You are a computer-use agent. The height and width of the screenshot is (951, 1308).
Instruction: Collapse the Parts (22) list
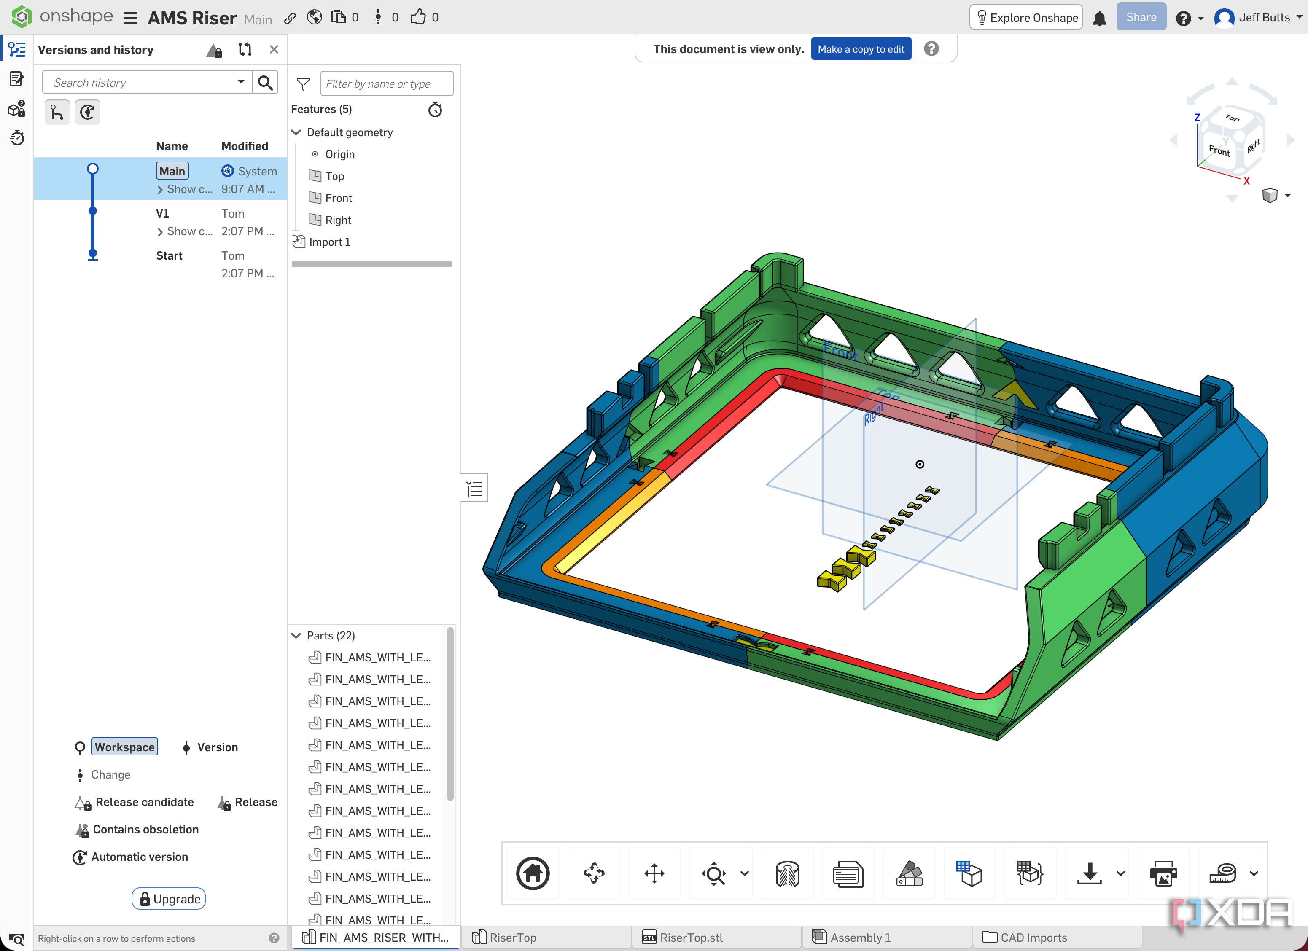pyautogui.click(x=296, y=636)
